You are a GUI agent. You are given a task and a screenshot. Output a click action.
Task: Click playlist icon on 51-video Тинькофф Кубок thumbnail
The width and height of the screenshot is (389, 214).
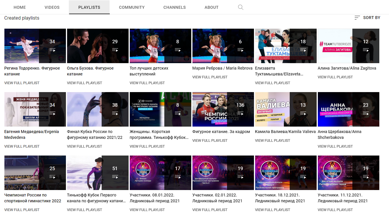115,177
